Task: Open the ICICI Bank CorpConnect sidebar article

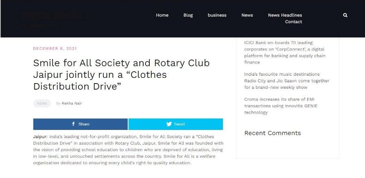Action: tap(284, 53)
